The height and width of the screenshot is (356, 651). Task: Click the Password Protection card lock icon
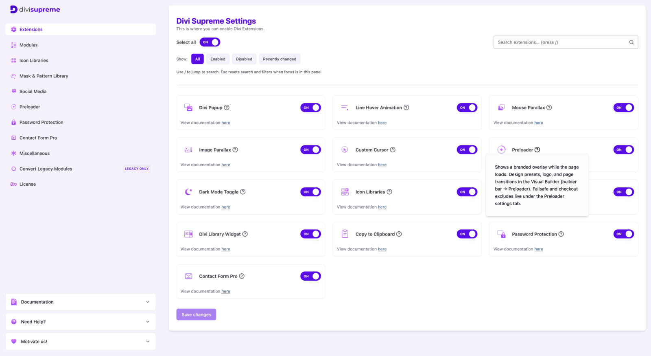pos(501,234)
